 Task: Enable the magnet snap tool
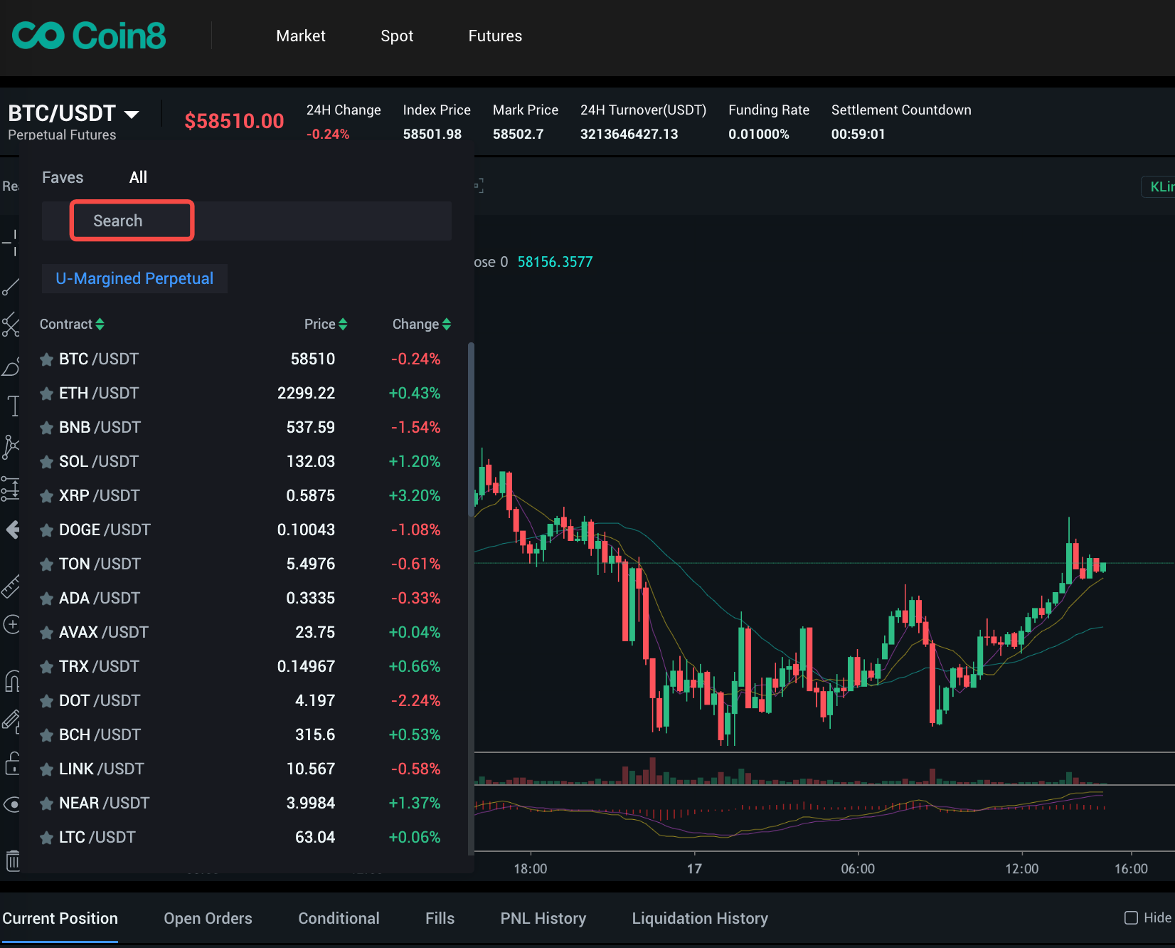[12, 682]
